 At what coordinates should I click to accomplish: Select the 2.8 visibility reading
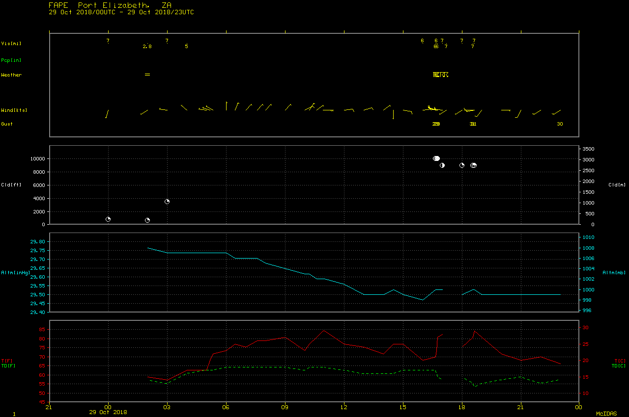point(147,47)
